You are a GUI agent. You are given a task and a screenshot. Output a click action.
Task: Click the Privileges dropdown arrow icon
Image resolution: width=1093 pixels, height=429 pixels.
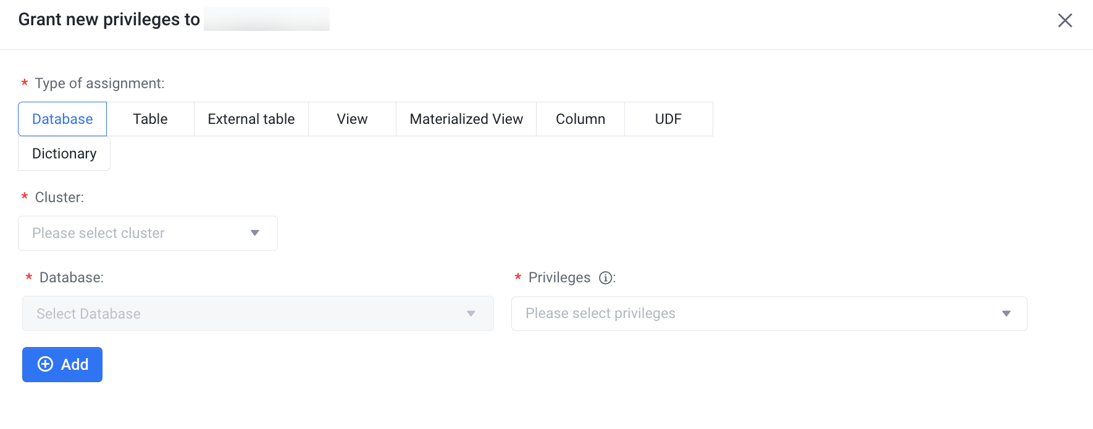(1006, 314)
